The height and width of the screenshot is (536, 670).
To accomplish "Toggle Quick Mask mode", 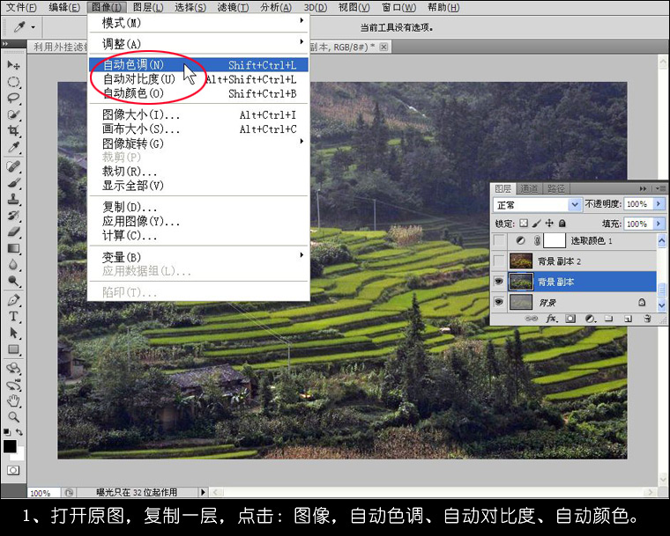I will pos(13,470).
